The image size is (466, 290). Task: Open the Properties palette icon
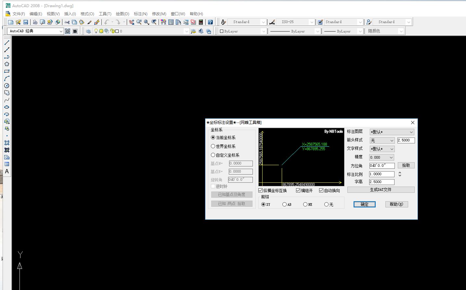click(x=163, y=22)
